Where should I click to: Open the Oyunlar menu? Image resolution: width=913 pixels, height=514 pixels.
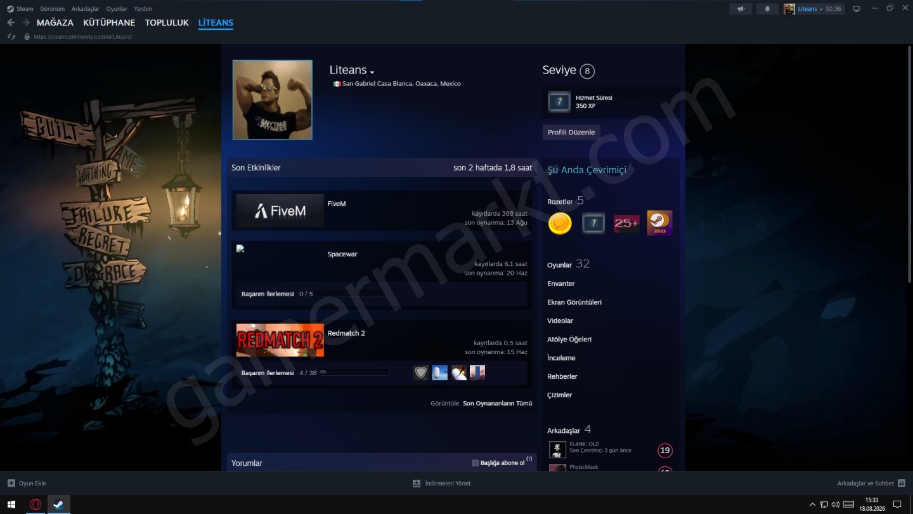[x=117, y=9]
